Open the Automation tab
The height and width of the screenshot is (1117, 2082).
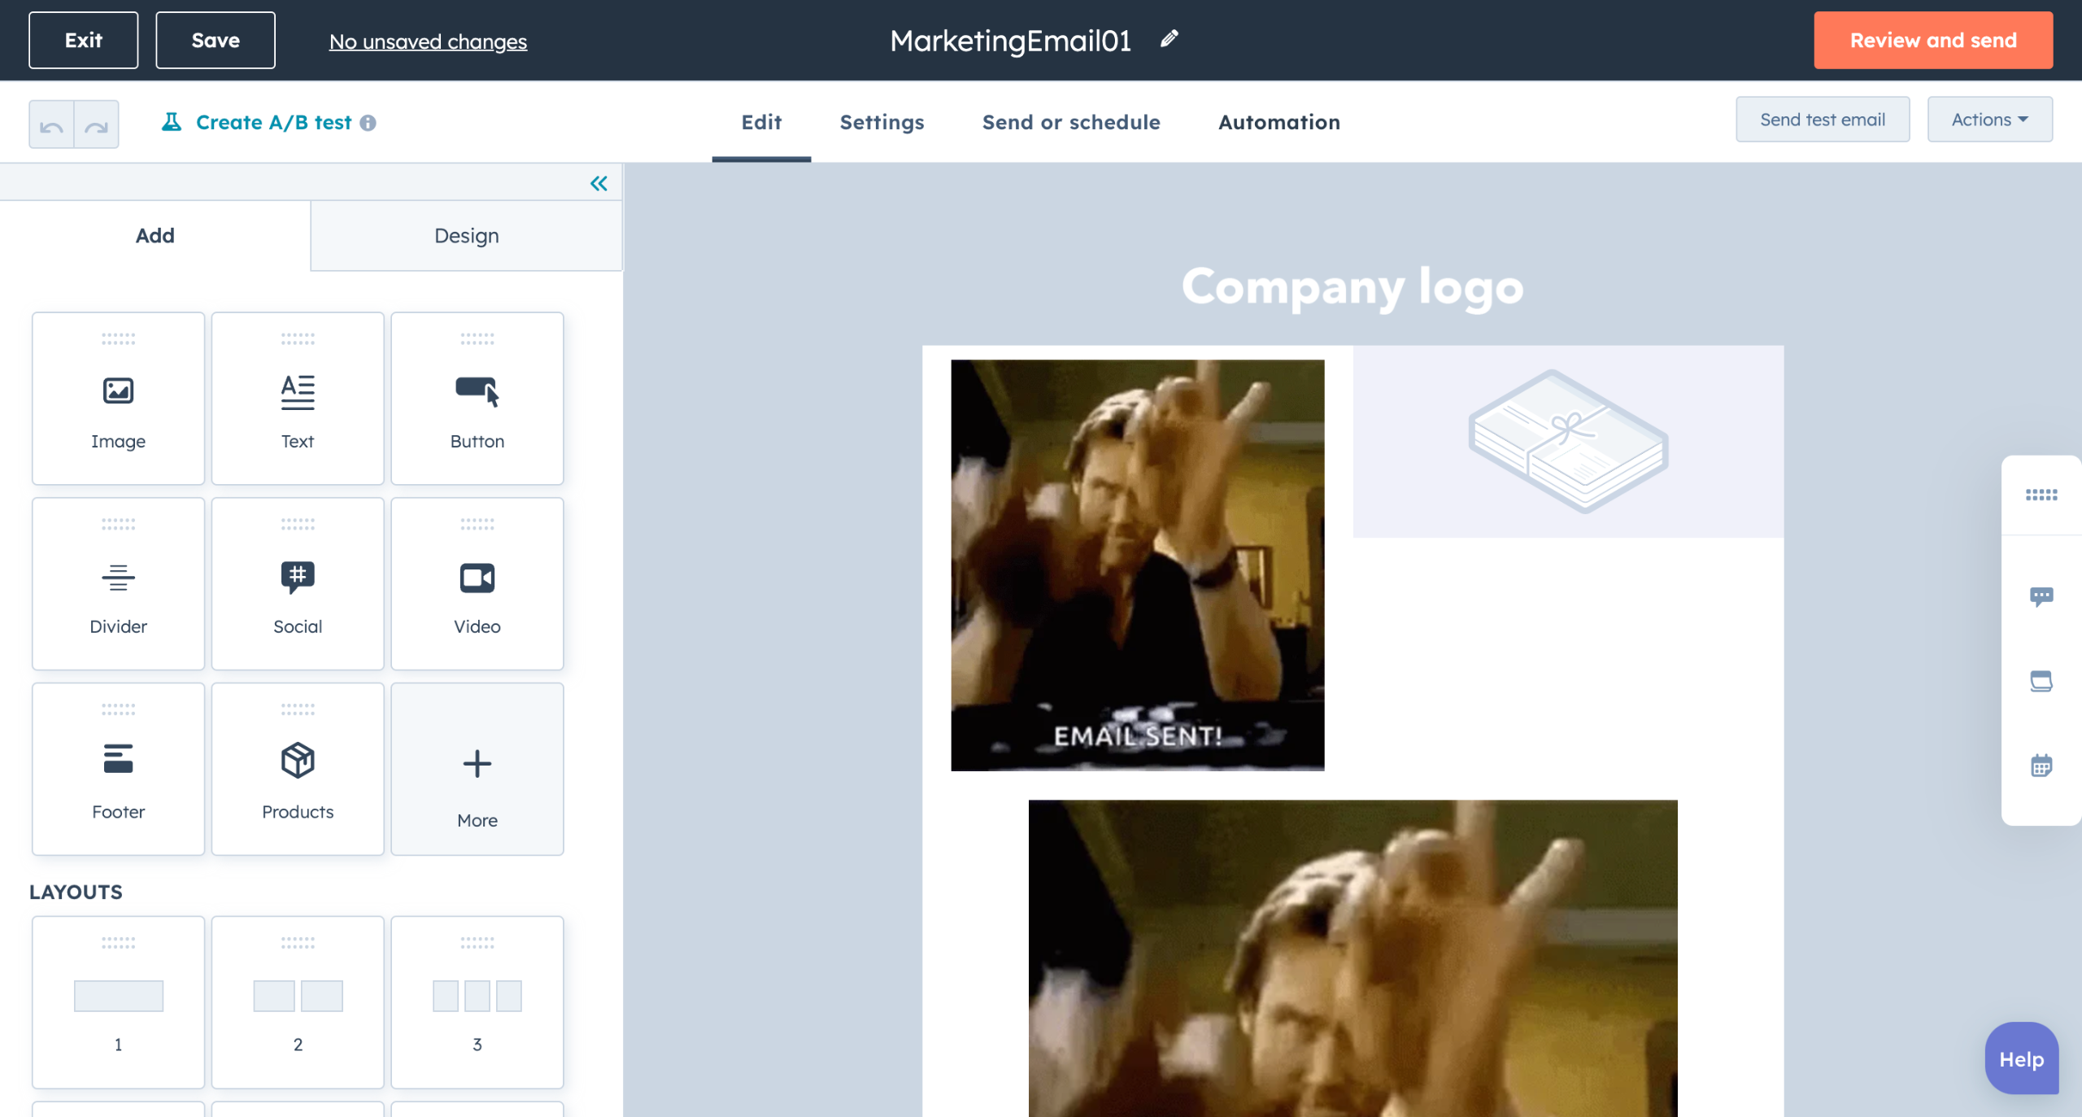coord(1278,122)
